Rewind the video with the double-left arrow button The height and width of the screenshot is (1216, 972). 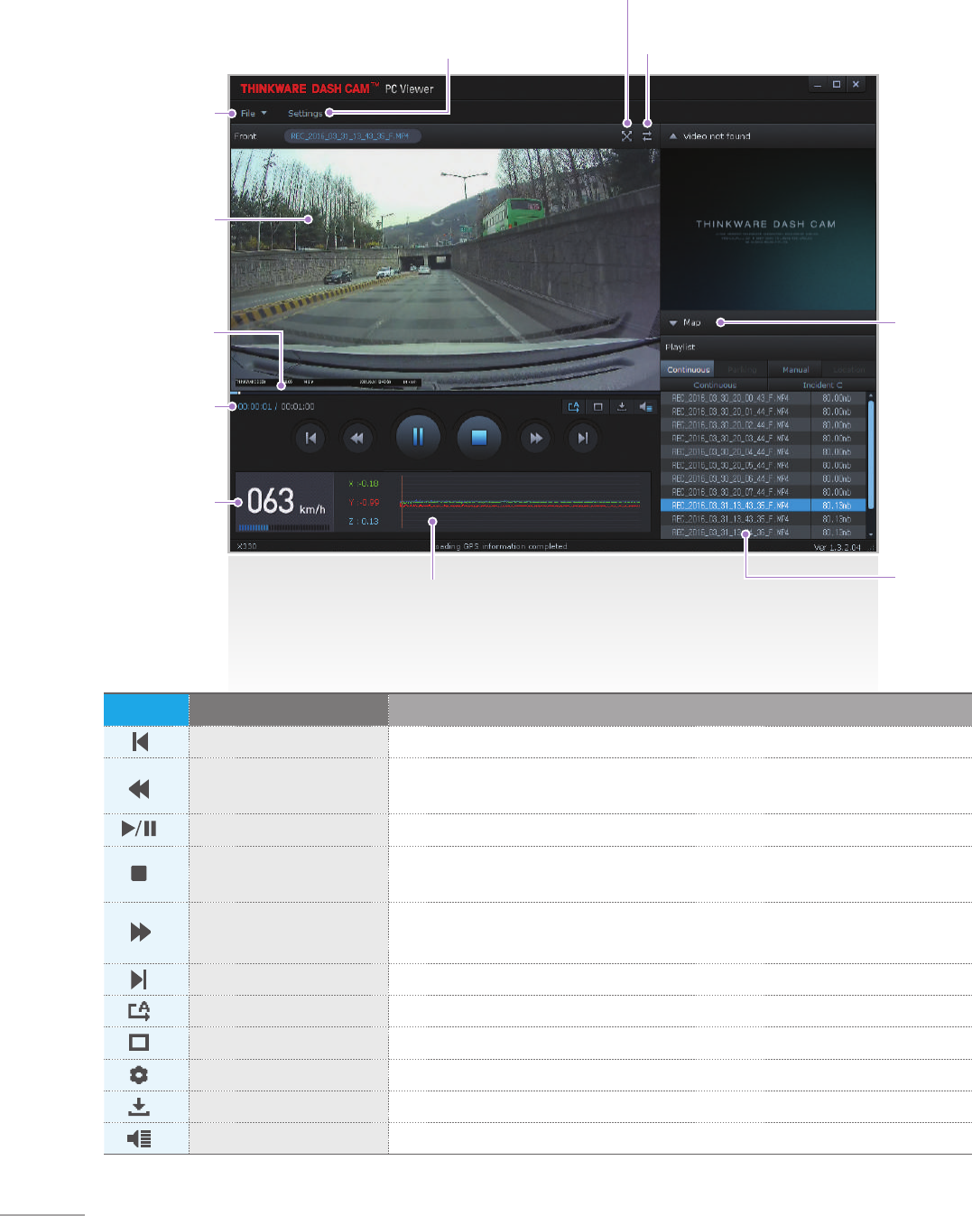tap(356, 438)
